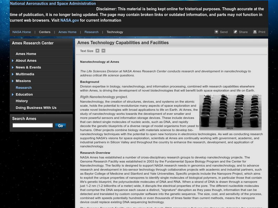278x208 pixels.
Task: Focus the Search Ames input field
Action: pyautogui.click(x=33, y=125)
